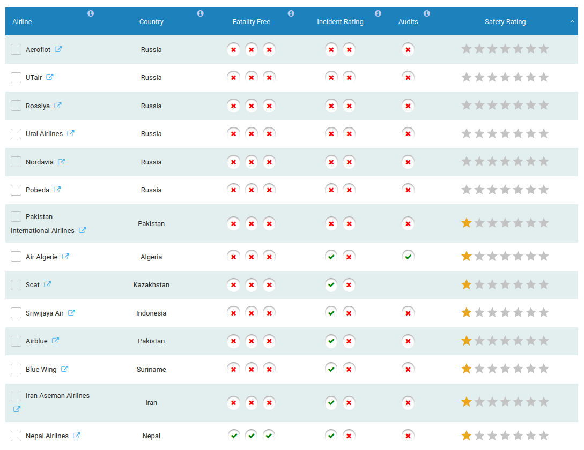Click Nepal country cell

(x=151, y=436)
